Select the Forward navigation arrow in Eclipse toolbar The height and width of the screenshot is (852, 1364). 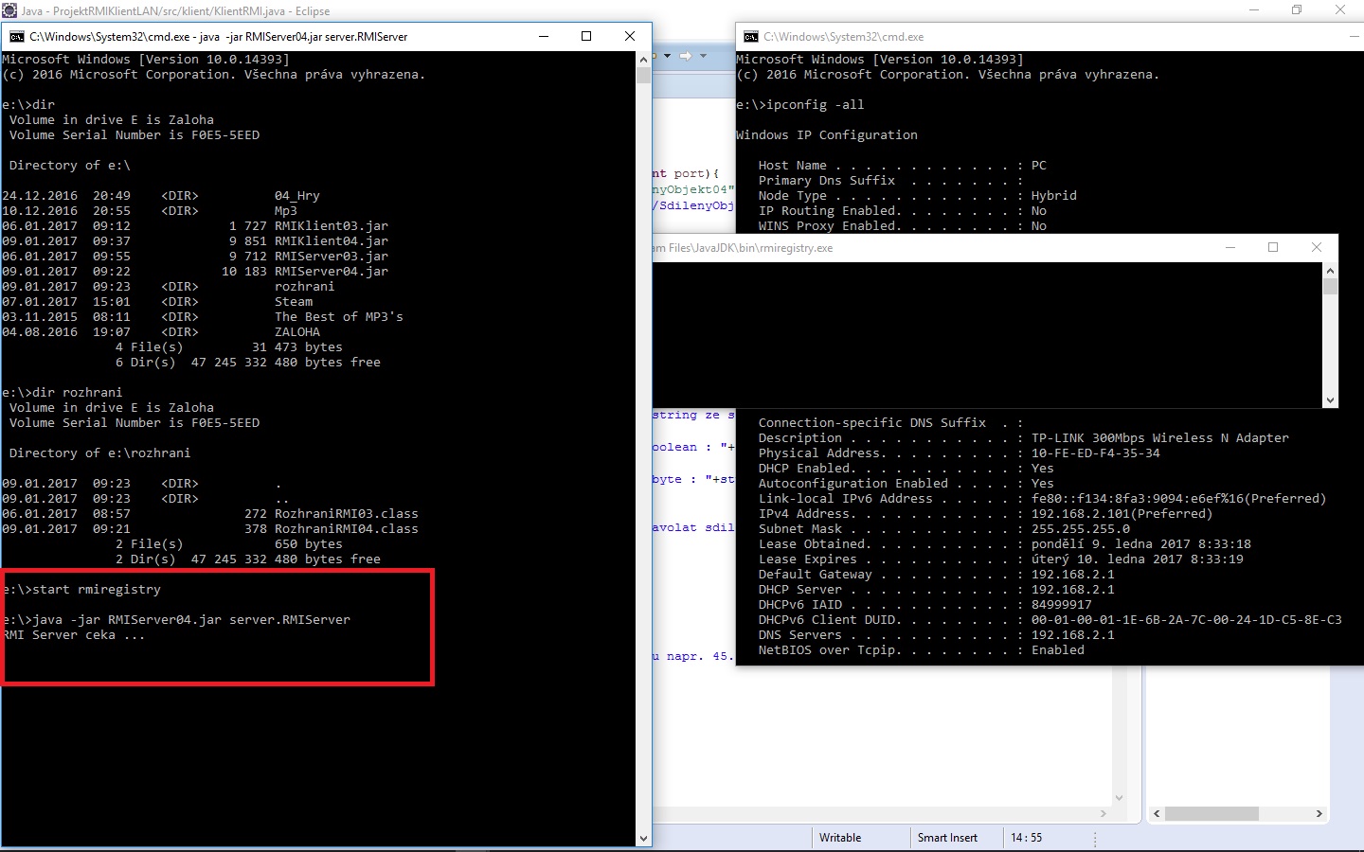click(688, 55)
